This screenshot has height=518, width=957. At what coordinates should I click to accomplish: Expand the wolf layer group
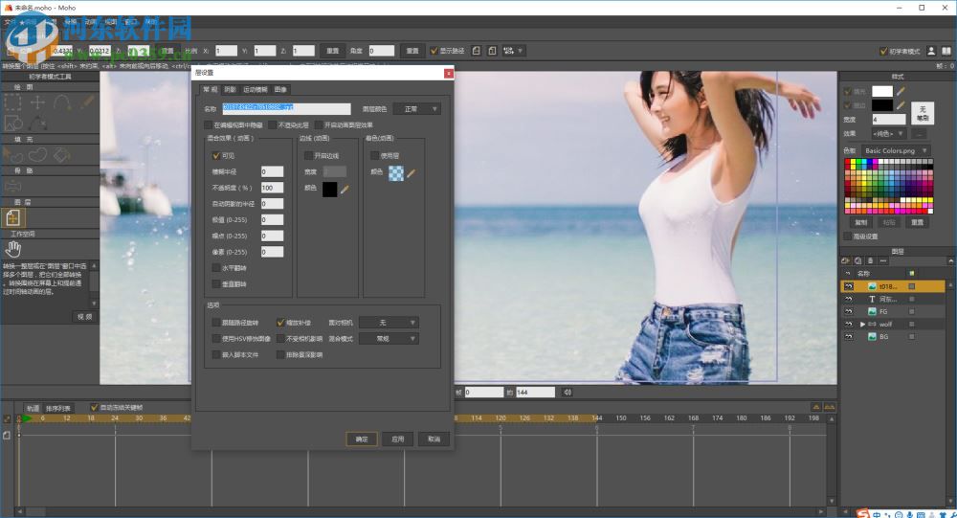863,325
